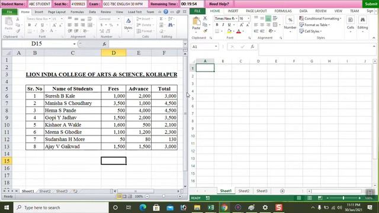Collapse the ribbon in right Excel
This screenshot has width=379, height=213.
pos(374,38)
